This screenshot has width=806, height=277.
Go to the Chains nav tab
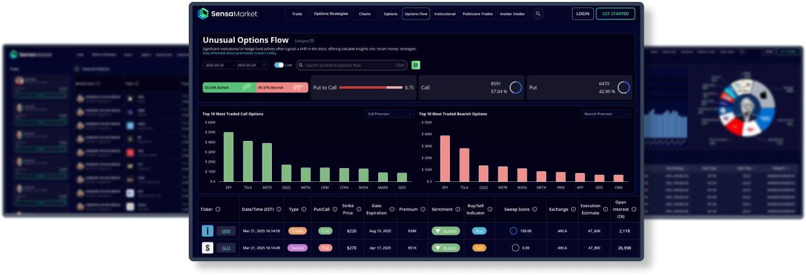(x=365, y=13)
